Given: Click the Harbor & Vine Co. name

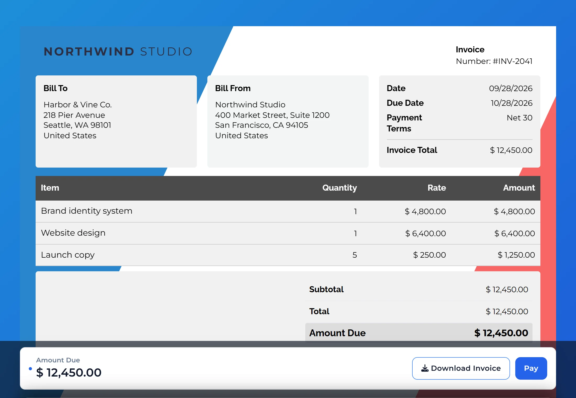Looking at the screenshot, I should click(x=77, y=104).
